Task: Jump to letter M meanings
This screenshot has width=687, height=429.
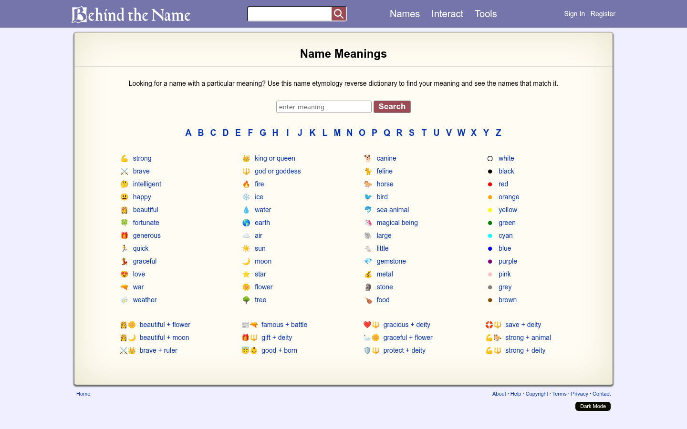Action: [x=337, y=133]
